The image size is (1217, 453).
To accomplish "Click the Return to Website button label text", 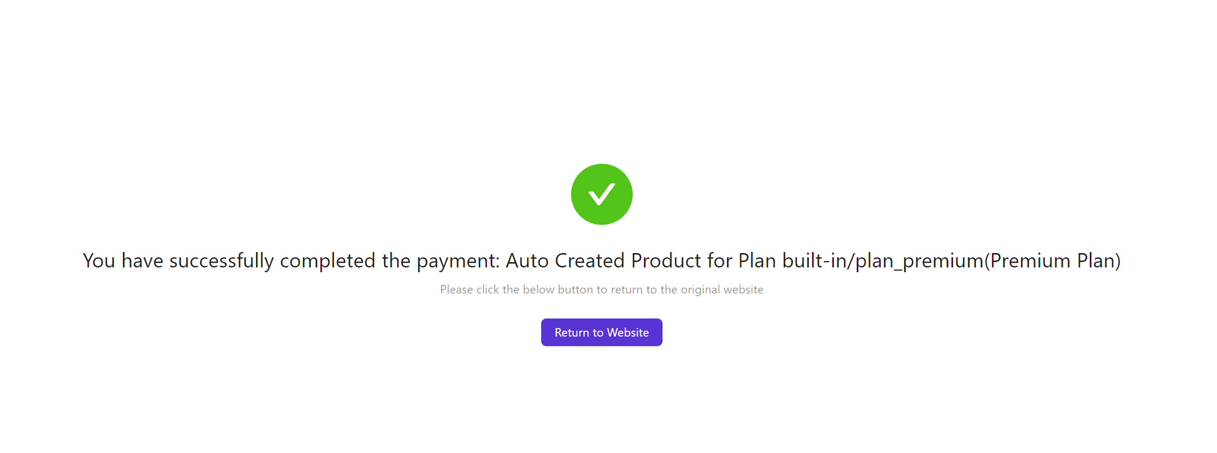I will coord(601,332).
